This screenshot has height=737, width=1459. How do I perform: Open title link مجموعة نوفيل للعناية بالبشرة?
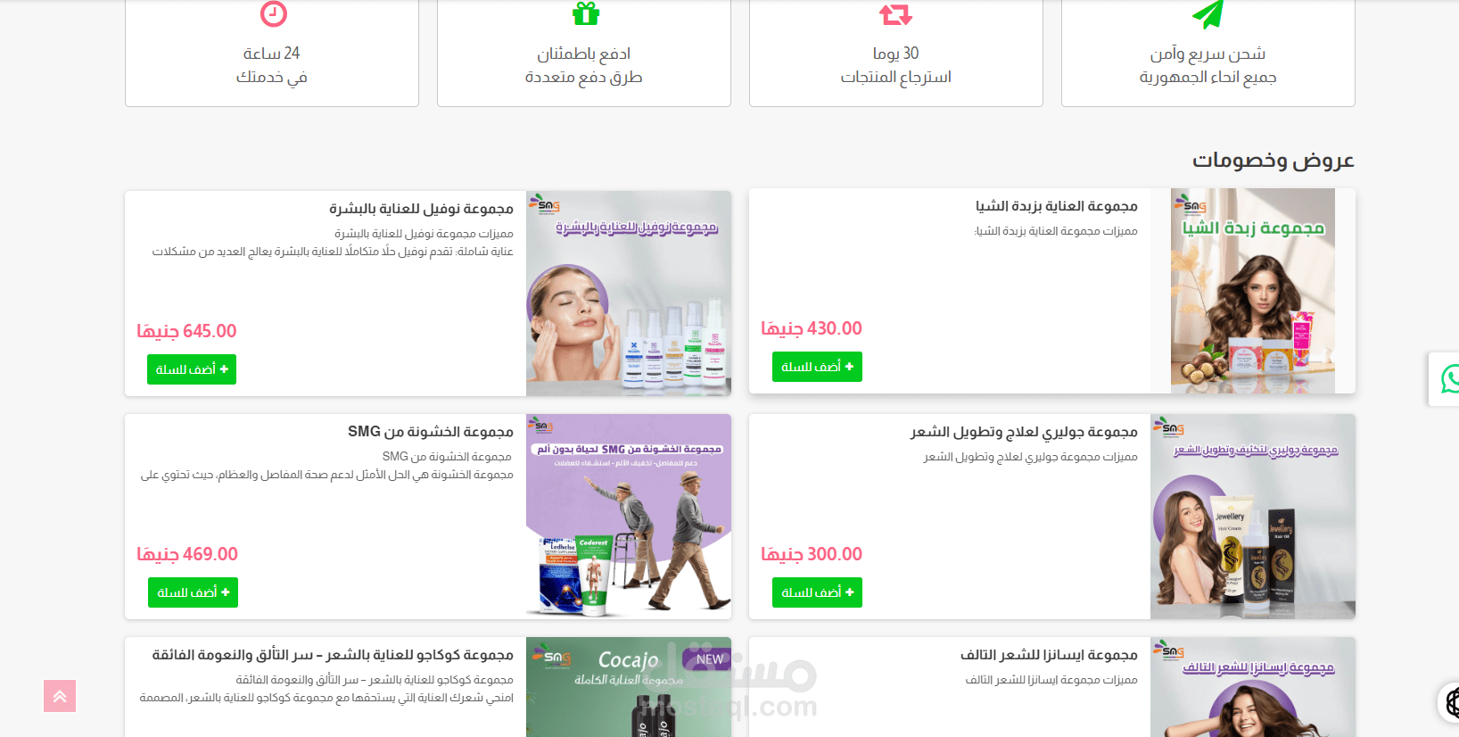click(x=421, y=209)
